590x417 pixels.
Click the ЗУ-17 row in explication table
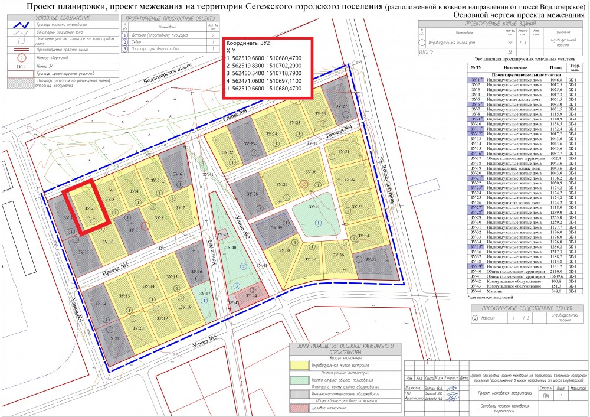[525, 158]
